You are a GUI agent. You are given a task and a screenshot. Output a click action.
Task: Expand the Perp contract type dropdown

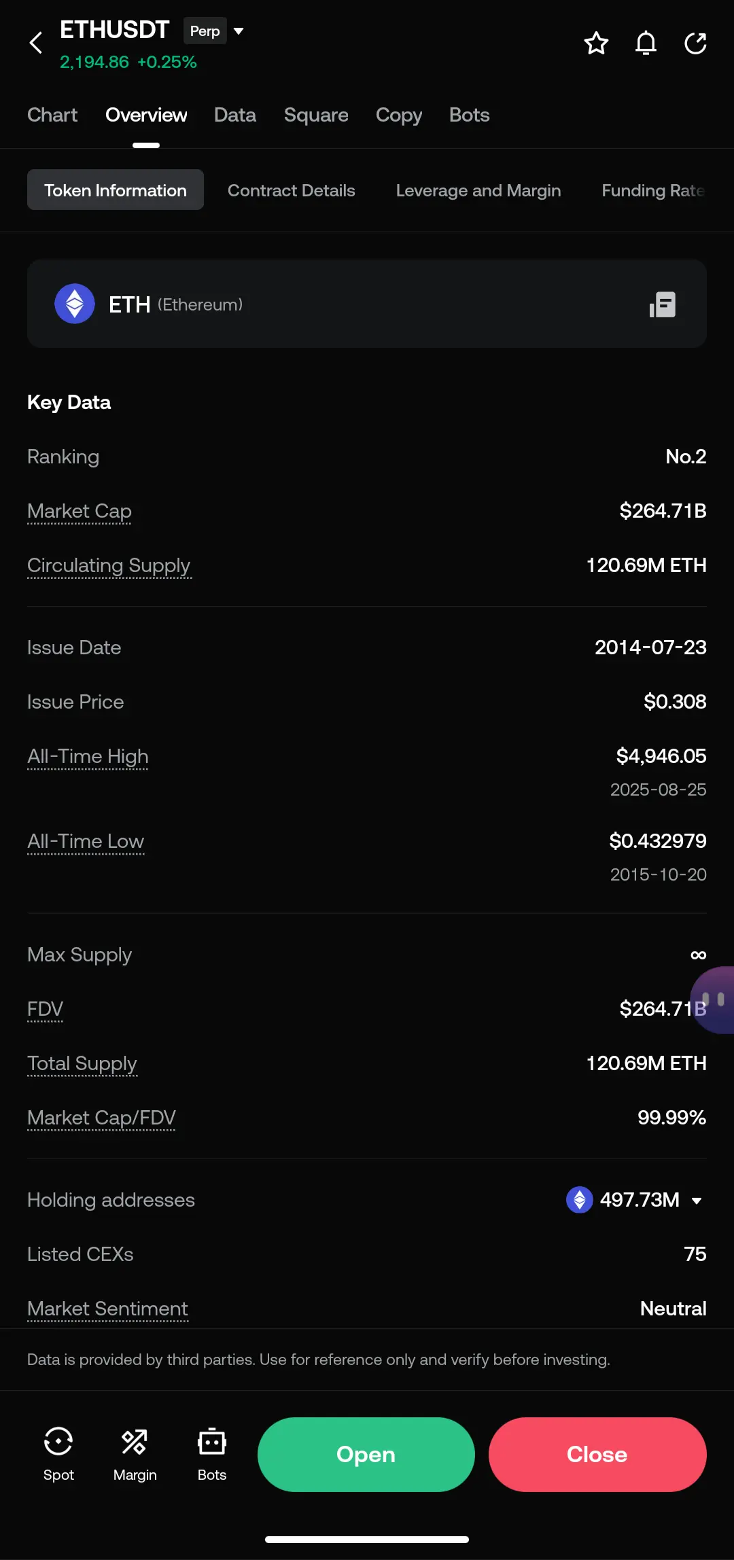(239, 31)
